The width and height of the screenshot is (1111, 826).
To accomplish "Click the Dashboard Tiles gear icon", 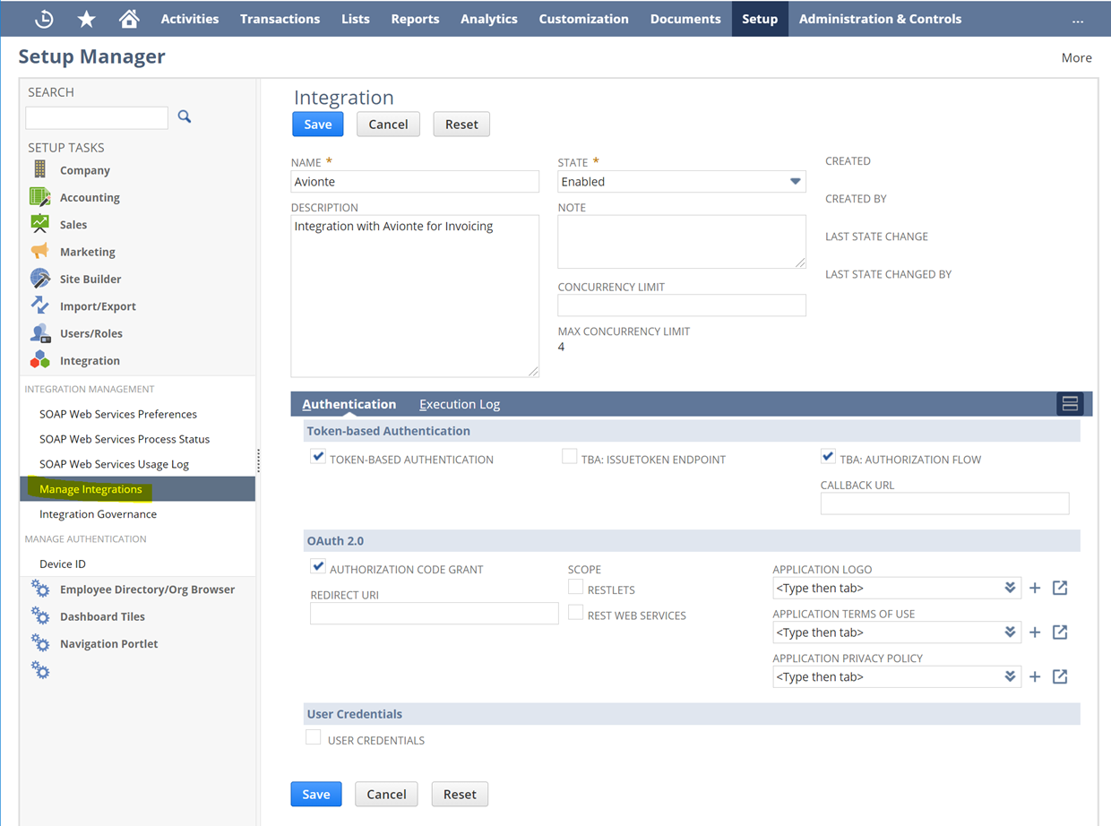I will point(40,616).
